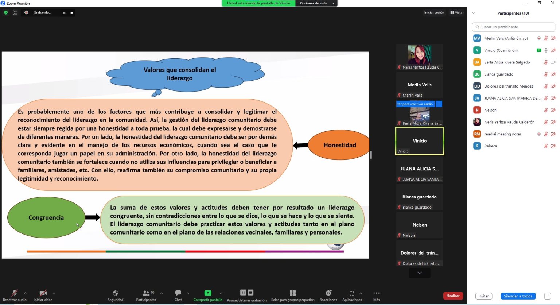Expand the Opciones de vista dropdown
560x305 pixels.
(316, 3)
